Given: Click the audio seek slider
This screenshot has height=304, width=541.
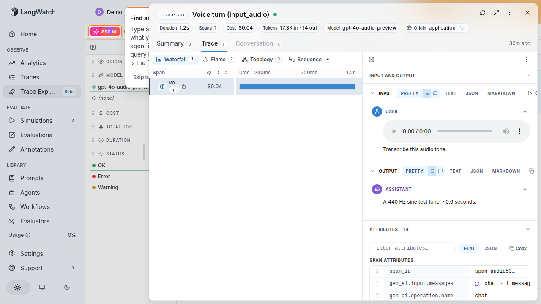Looking at the screenshot, I should coord(465,131).
